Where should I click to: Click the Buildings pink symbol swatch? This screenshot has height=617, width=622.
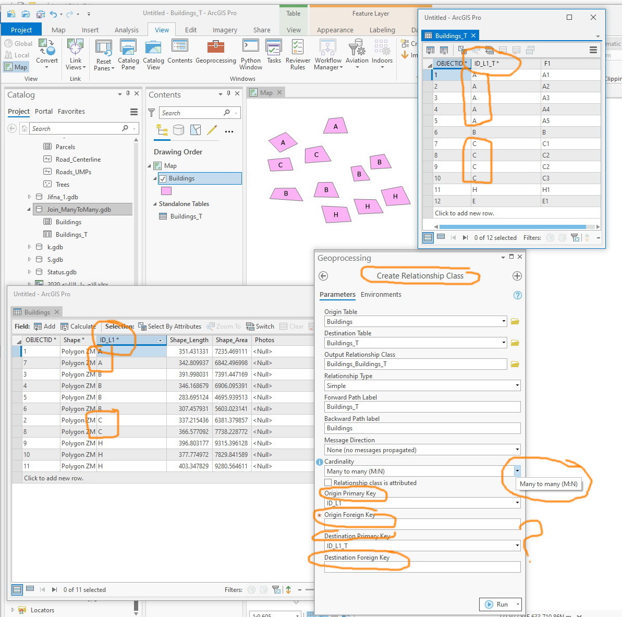pyautogui.click(x=166, y=191)
